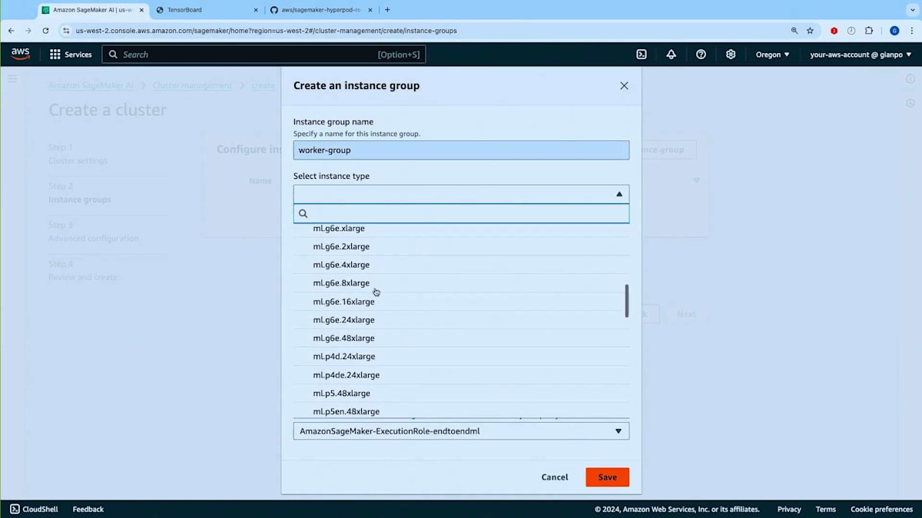922x518 pixels.
Task: Select ml.g6e.4xlarge instance type
Action: [x=461, y=265]
